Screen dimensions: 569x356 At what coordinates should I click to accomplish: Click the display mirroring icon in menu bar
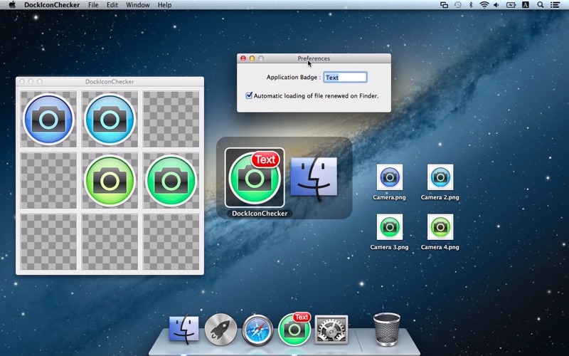coord(444,5)
